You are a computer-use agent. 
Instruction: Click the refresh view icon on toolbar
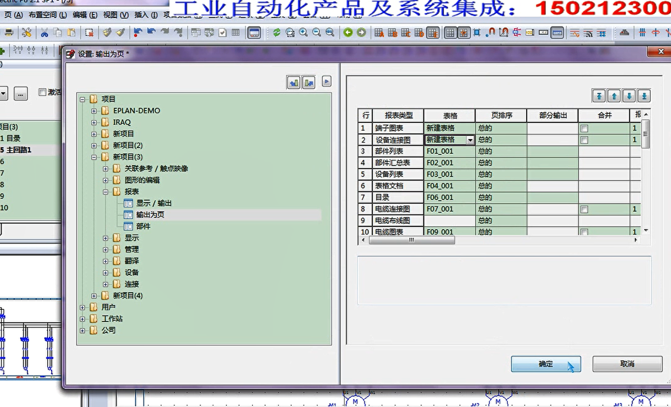point(277,33)
